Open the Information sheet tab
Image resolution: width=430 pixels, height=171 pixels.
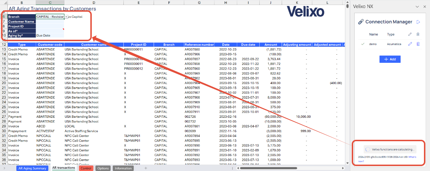(x=123, y=168)
